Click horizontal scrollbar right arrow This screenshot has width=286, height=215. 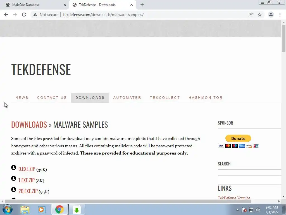(x=279, y=201)
